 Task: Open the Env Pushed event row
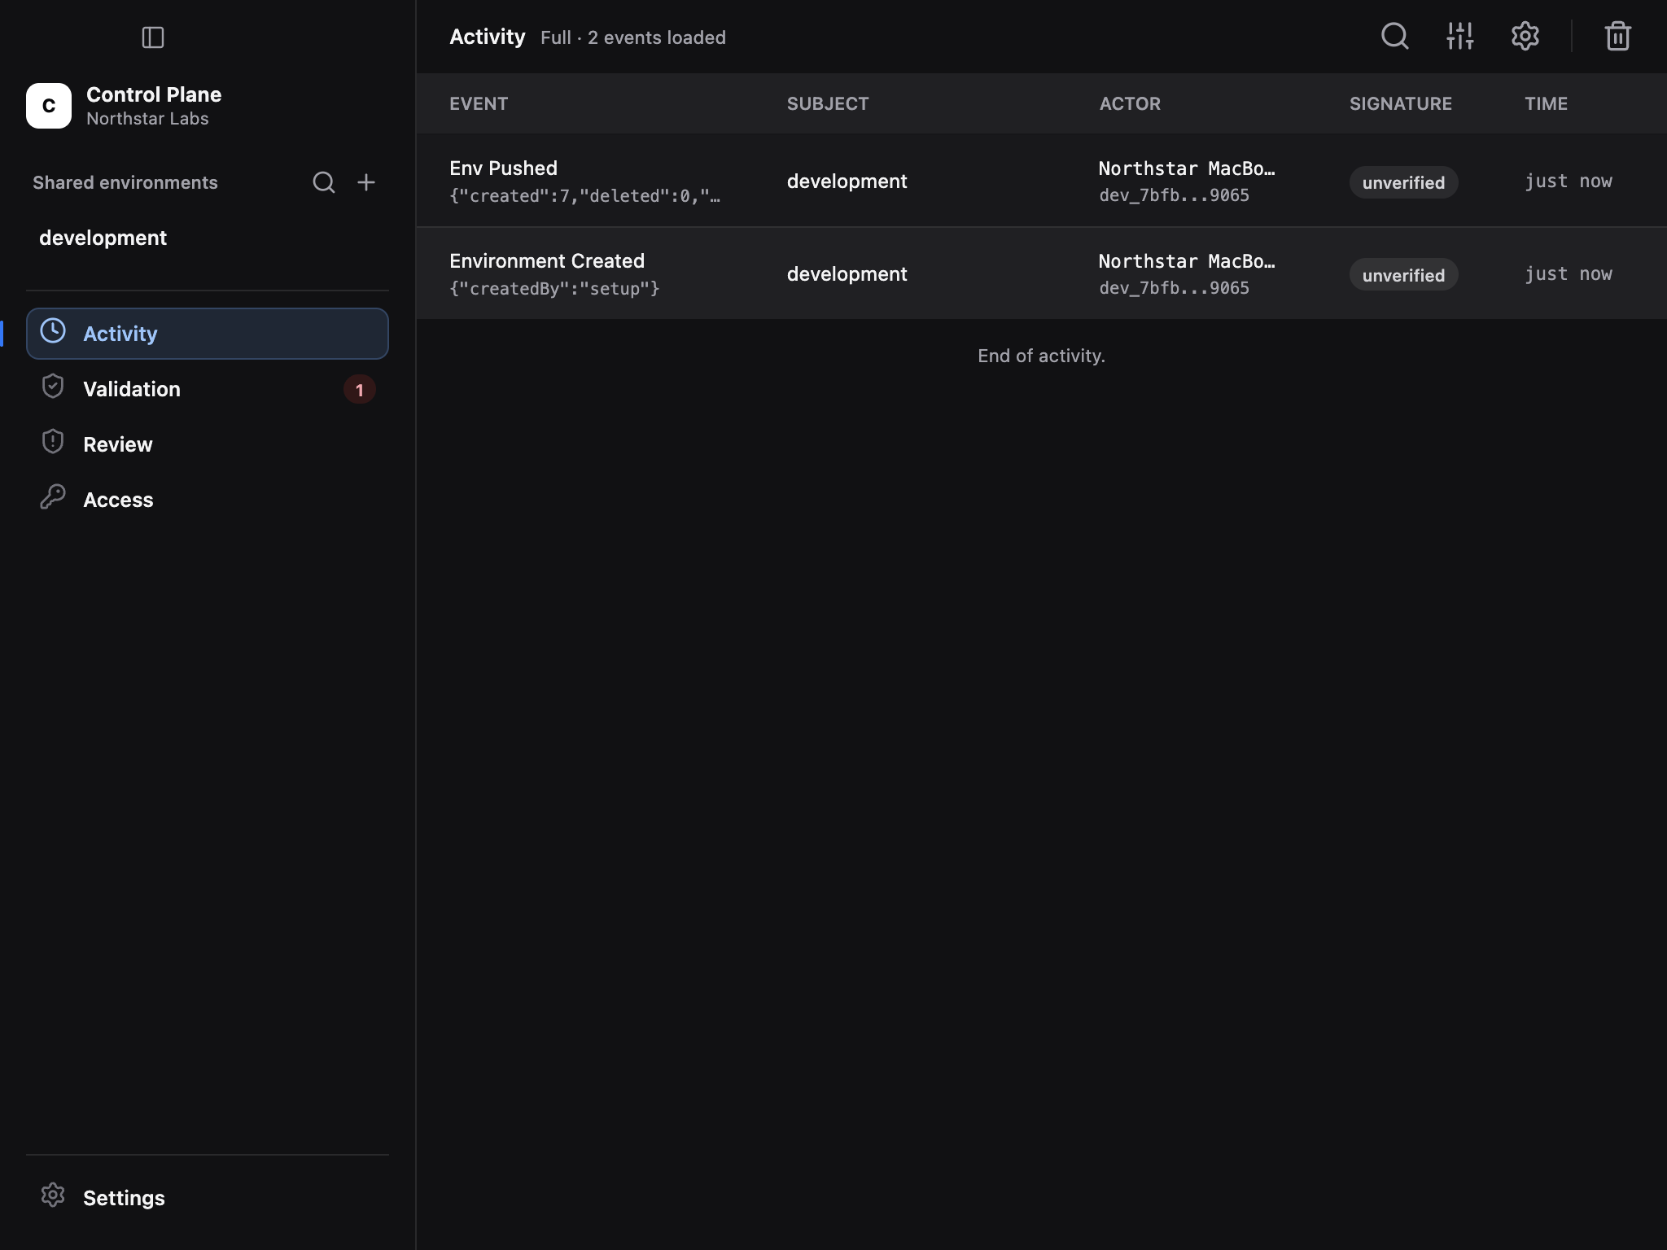click(1042, 181)
